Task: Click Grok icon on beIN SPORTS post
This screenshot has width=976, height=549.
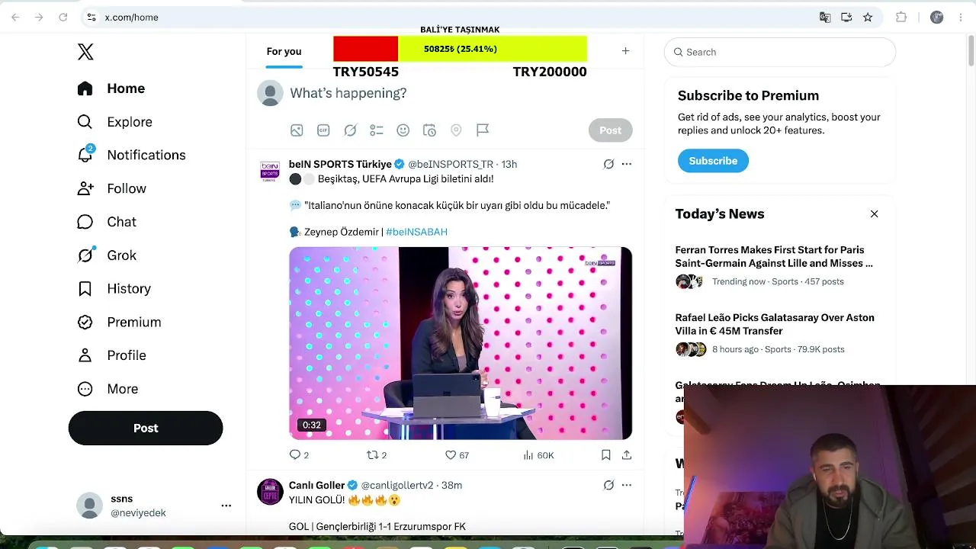Action: point(608,164)
